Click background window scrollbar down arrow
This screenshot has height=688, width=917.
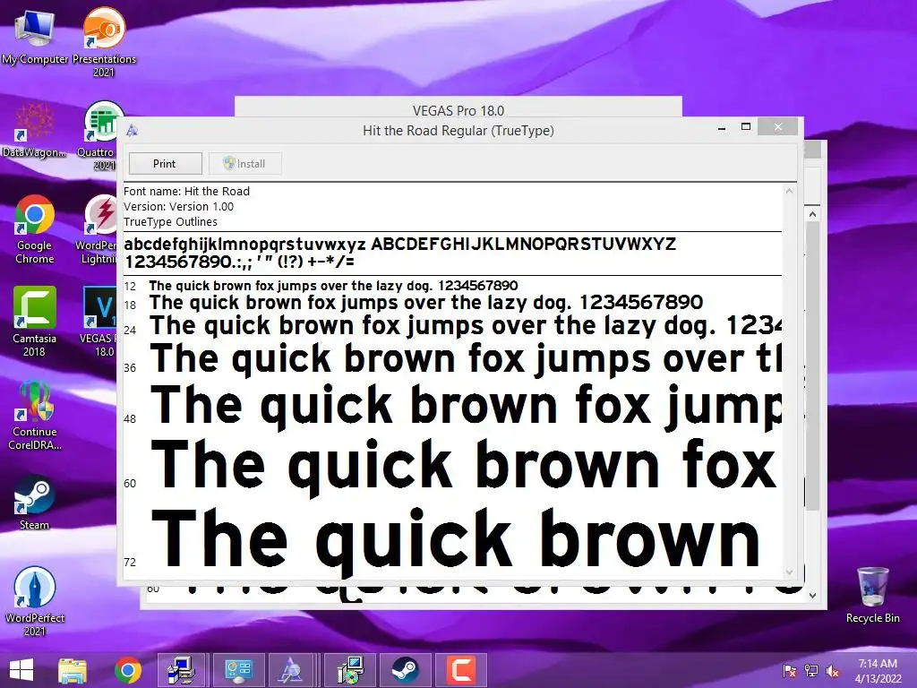coord(812,596)
